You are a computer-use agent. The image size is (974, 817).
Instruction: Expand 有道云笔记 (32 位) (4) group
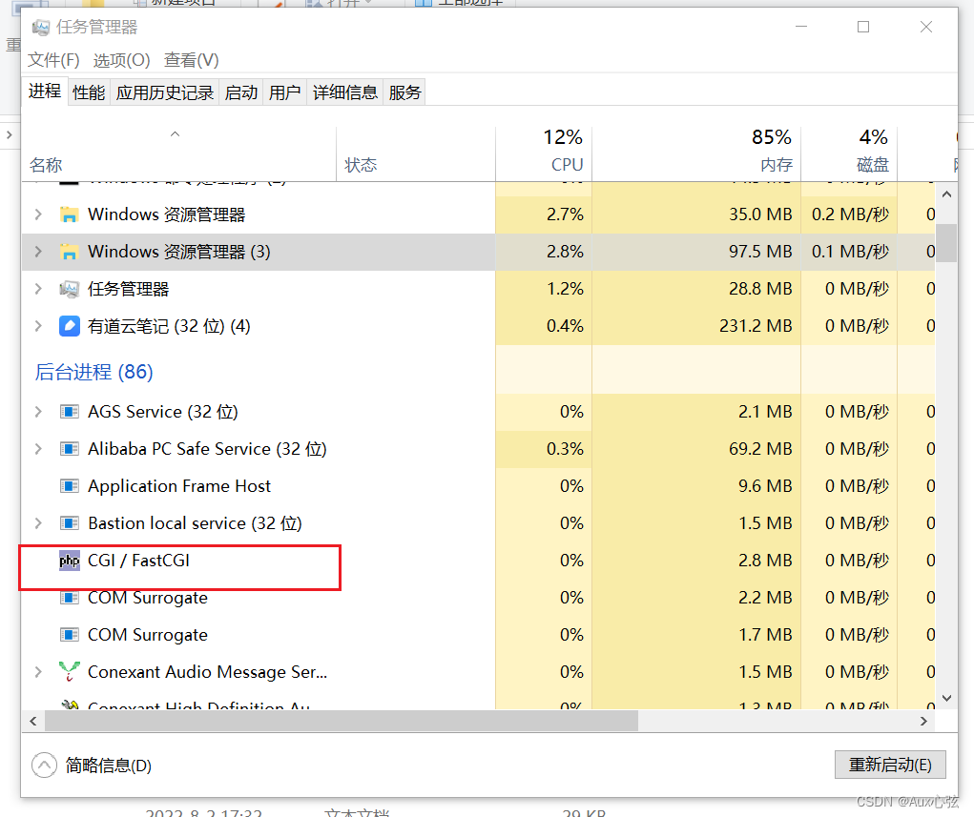(38, 327)
